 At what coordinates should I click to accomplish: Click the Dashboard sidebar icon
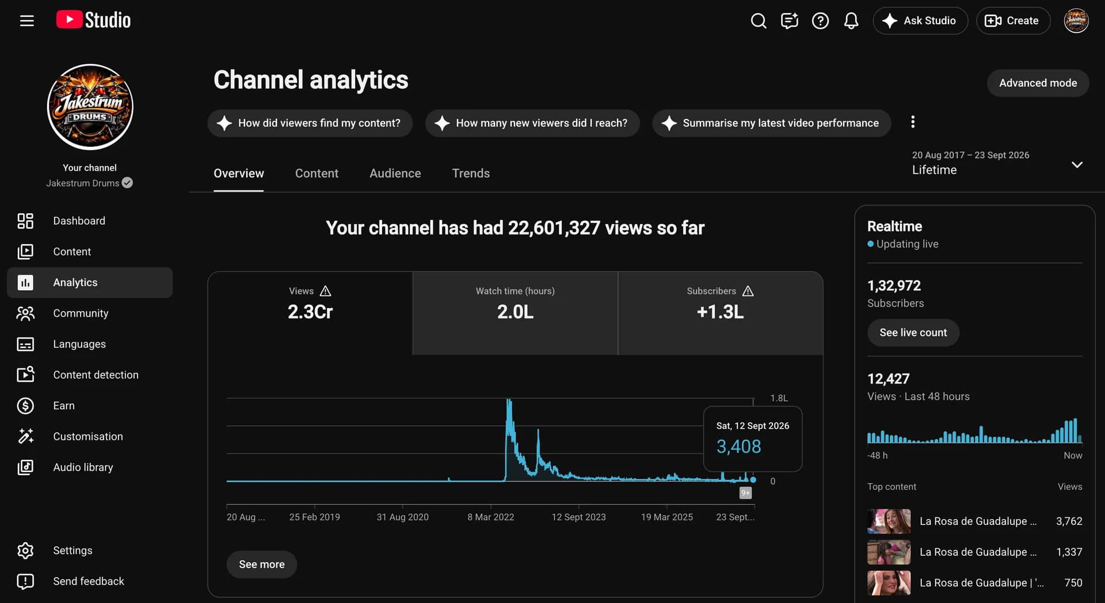point(25,221)
